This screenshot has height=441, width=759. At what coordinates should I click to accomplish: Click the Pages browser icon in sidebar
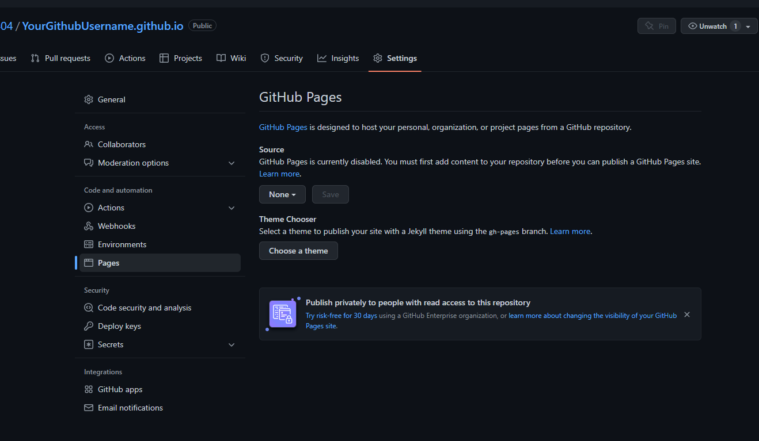click(89, 263)
